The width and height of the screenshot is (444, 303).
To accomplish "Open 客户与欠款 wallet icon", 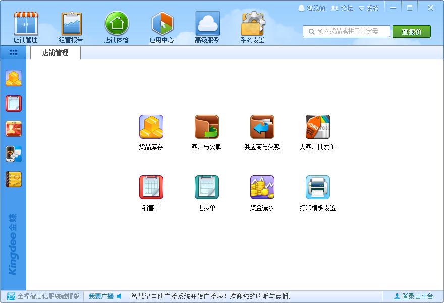I will click(206, 127).
